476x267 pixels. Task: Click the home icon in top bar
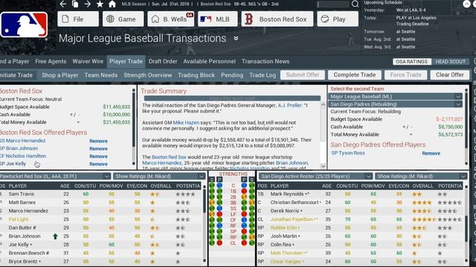(x=112, y=4)
